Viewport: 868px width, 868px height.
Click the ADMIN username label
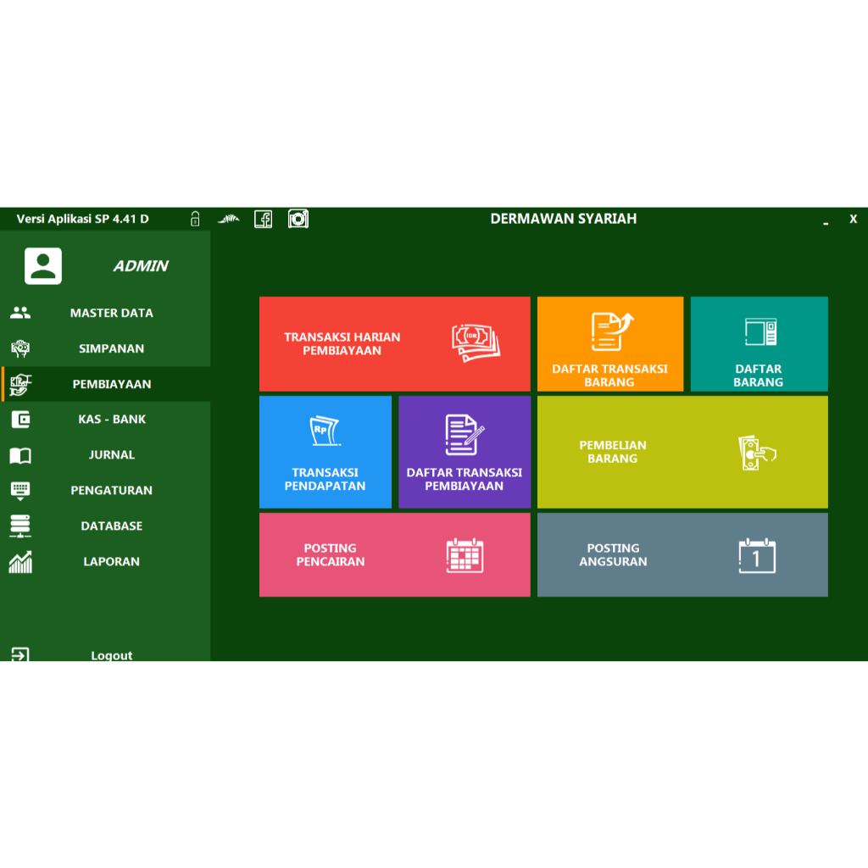[x=141, y=266]
